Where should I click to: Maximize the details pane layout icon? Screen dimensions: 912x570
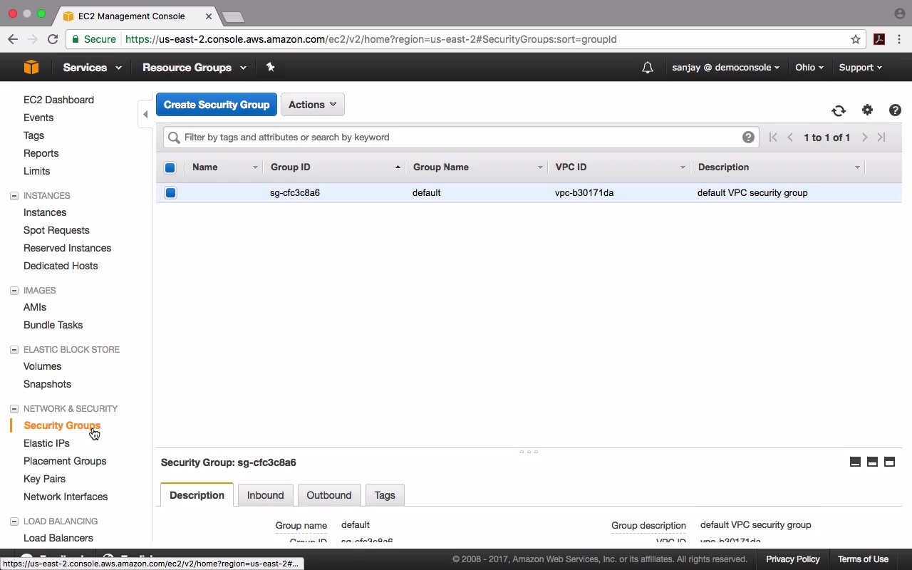pos(889,462)
